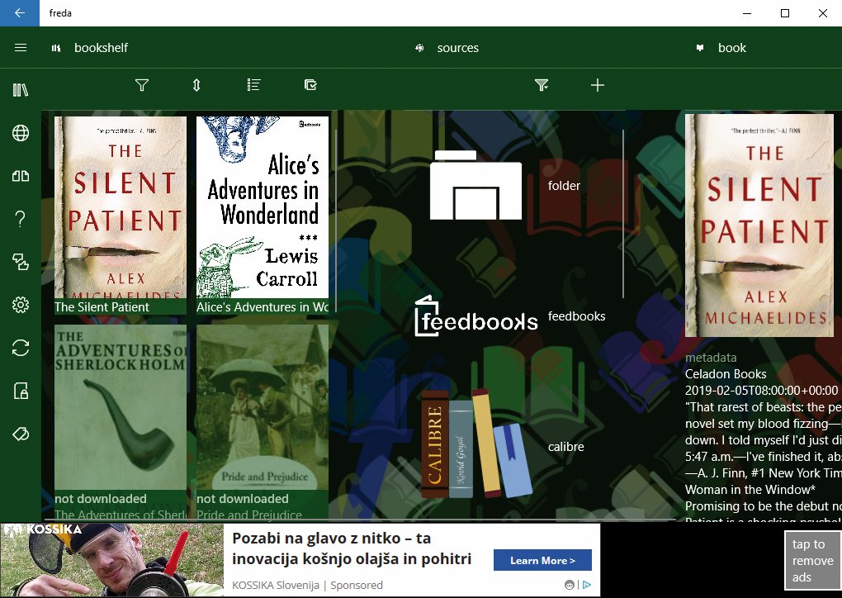Click the sources filter icon
This screenshot has width=842, height=598.
(542, 85)
